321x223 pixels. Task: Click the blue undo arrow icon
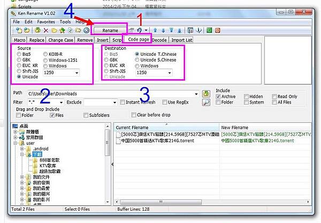pyautogui.click(x=140, y=31)
